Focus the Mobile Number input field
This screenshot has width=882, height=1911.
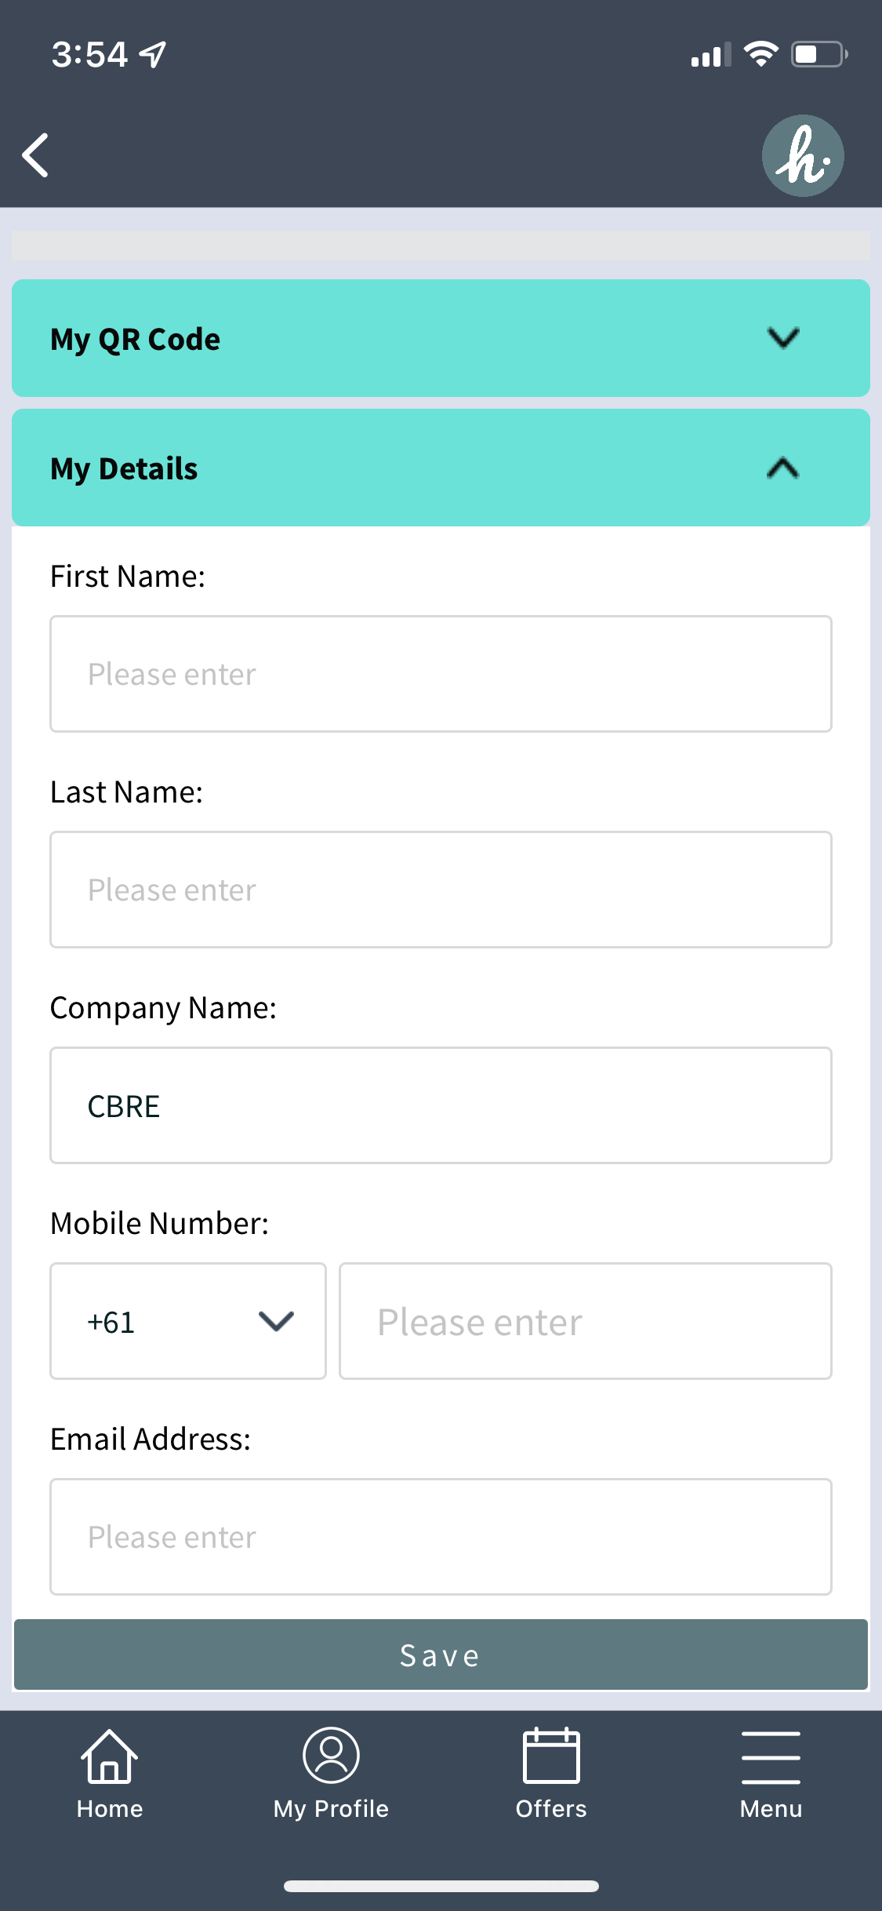tap(586, 1321)
